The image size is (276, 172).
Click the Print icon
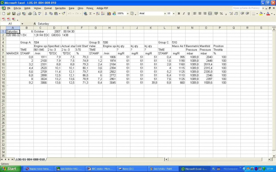point(30,13)
